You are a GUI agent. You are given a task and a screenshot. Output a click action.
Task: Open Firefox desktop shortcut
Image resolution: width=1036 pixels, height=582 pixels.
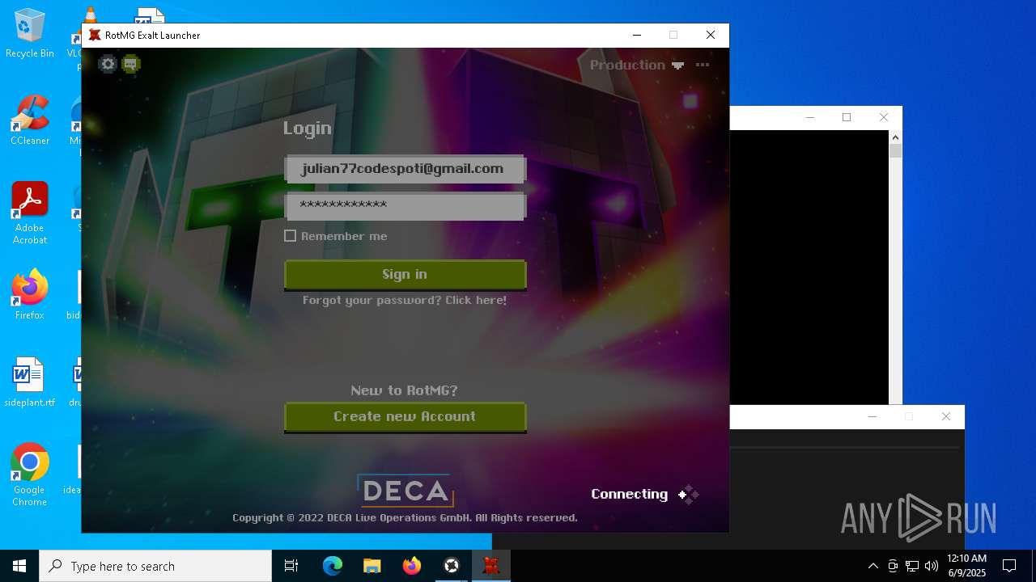click(30, 295)
